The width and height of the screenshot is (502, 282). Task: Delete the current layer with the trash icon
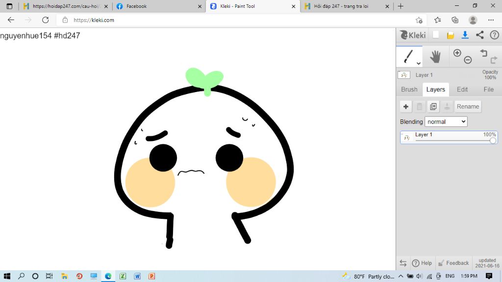pyautogui.click(x=420, y=106)
